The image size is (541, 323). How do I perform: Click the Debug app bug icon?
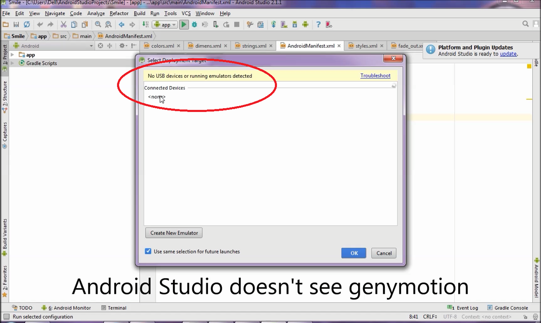[x=194, y=25]
